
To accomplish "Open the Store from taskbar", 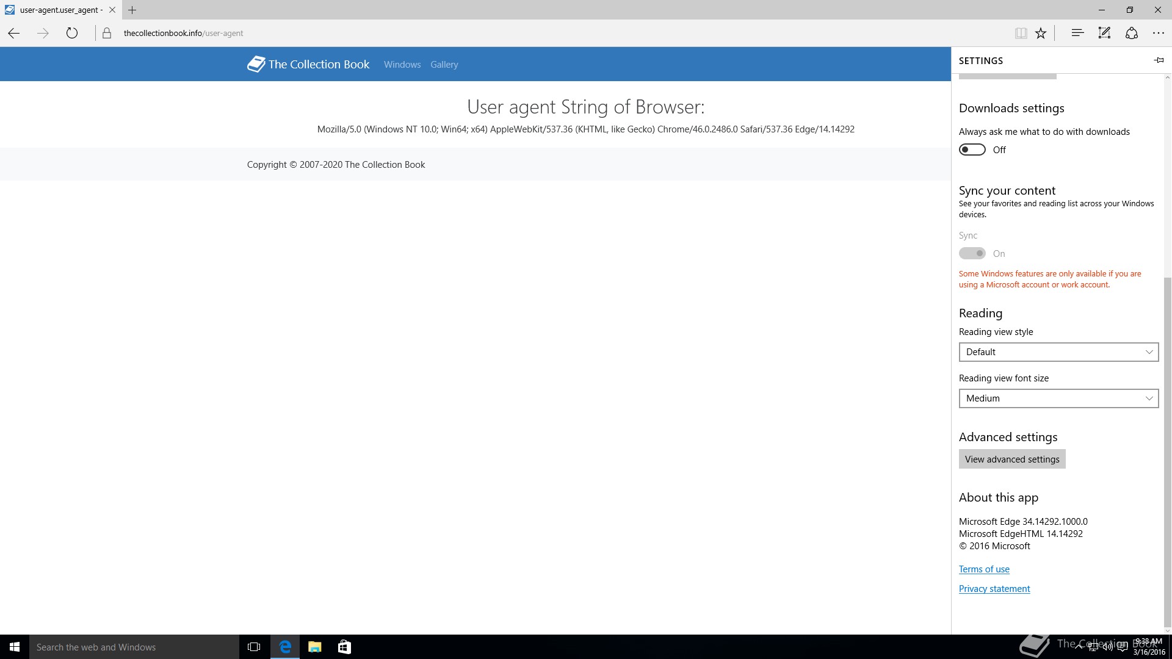I will (344, 647).
